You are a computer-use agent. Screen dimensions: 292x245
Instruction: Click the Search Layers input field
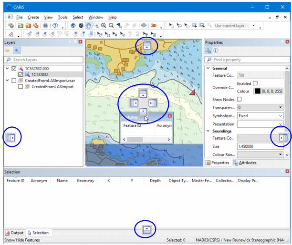click(43, 60)
